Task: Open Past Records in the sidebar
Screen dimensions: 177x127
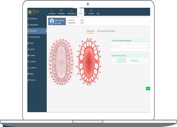Action: click(33, 19)
